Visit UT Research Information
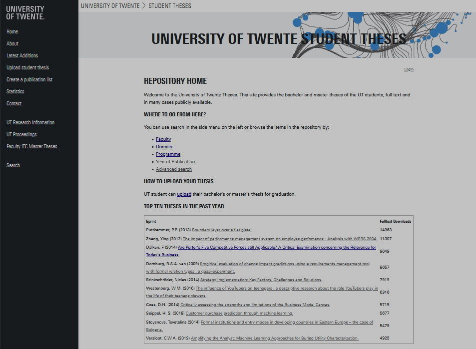The height and width of the screenshot is (349, 476). 30,122
